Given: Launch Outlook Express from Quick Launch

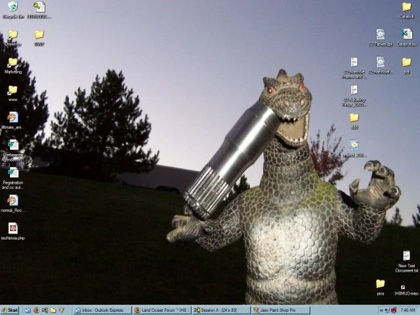Looking at the screenshot, I should (x=28, y=310).
